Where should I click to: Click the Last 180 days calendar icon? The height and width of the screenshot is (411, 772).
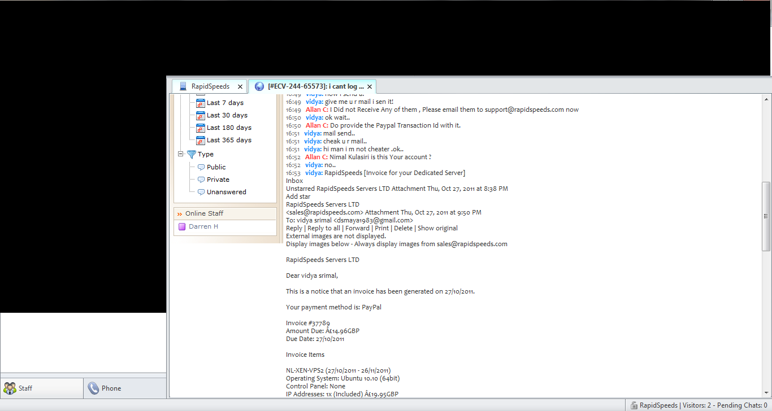tap(200, 128)
